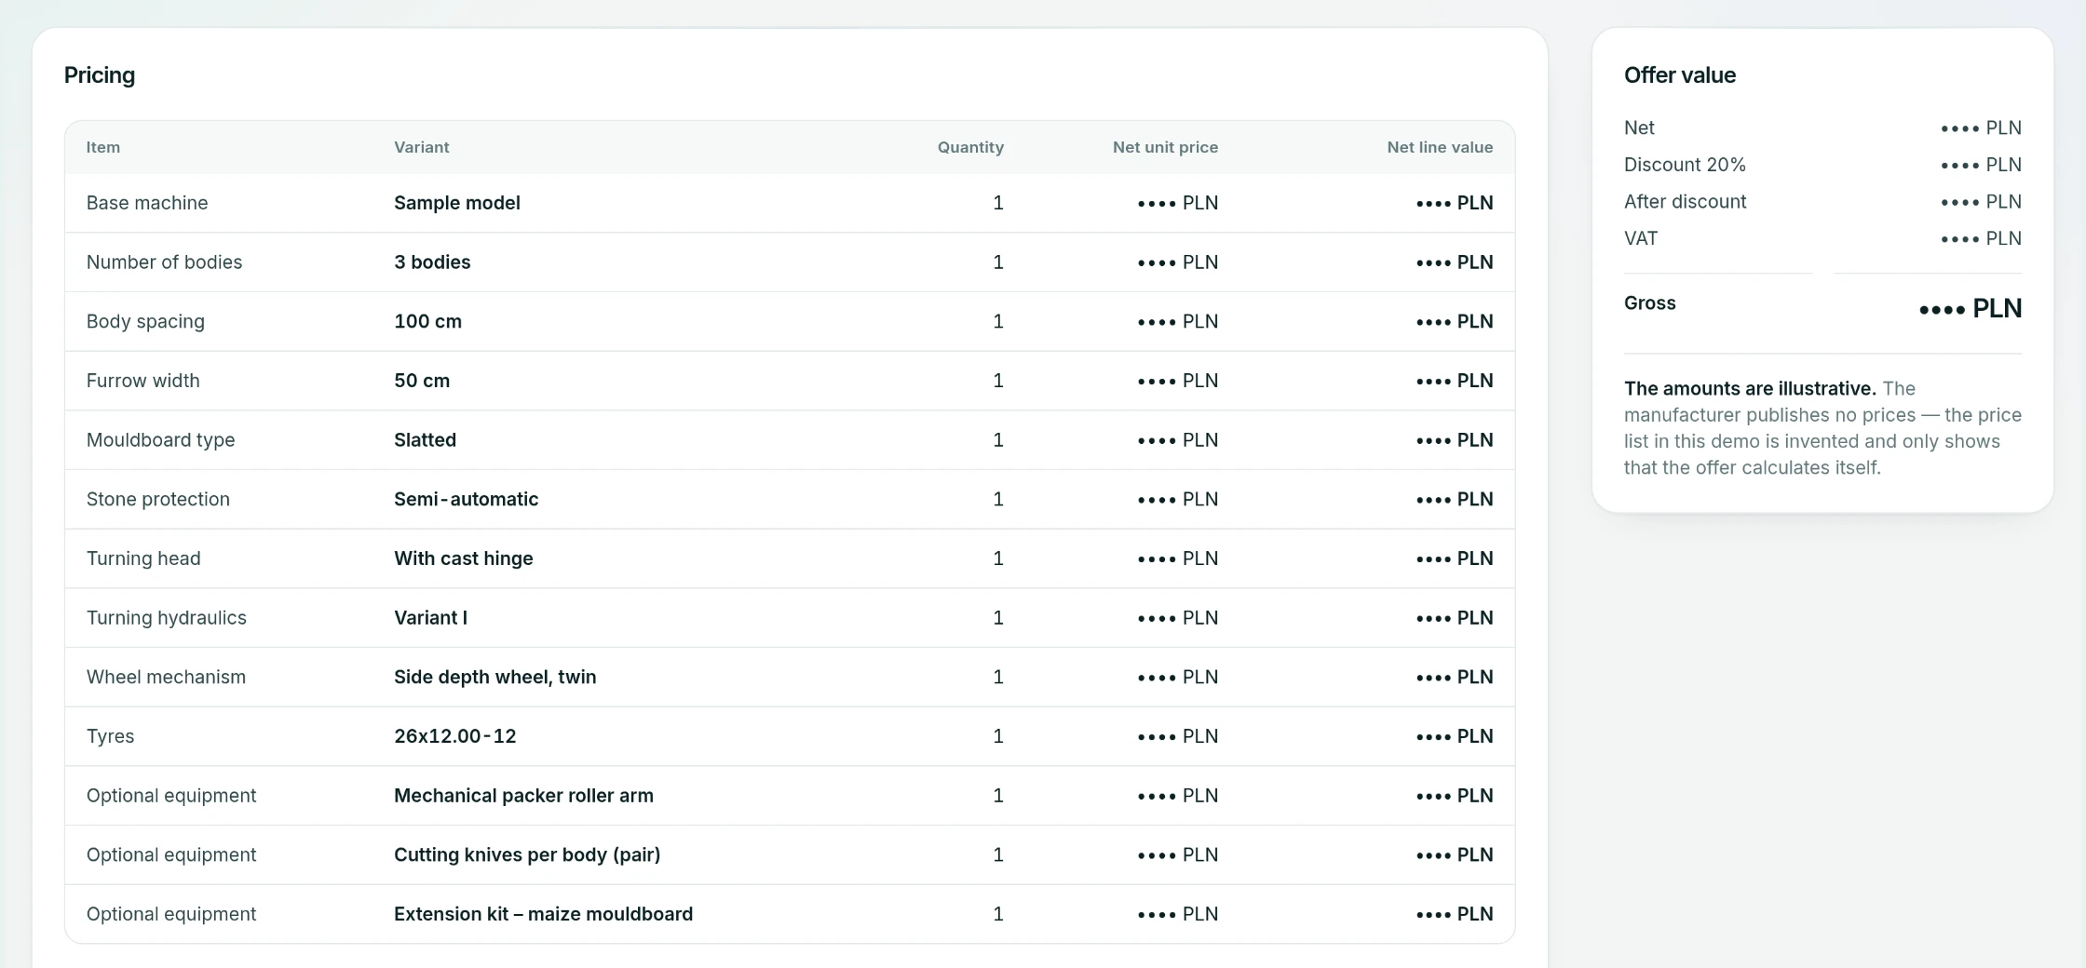Click "Side depth wheel, twin" variant
Viewport: 2086px width, 968px height.
pos(494,677)
